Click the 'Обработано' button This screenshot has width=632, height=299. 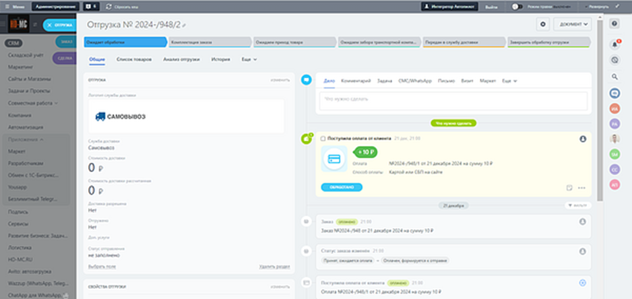point(342,187)
